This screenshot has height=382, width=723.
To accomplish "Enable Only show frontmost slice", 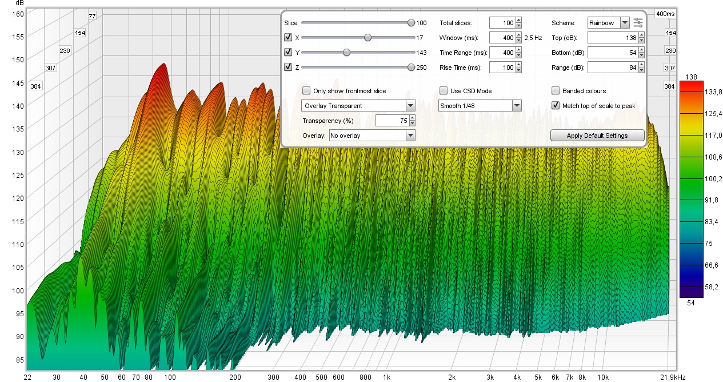I will click(x=306, y=91).
